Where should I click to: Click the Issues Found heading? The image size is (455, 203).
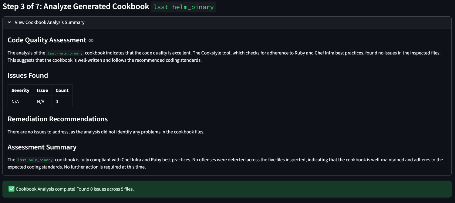(x=28, y=75)
